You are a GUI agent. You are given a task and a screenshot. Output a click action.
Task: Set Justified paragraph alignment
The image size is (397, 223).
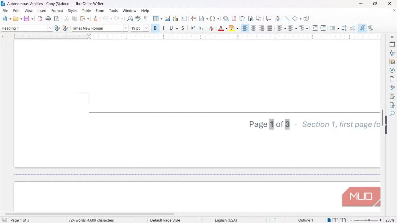[270, 28]
